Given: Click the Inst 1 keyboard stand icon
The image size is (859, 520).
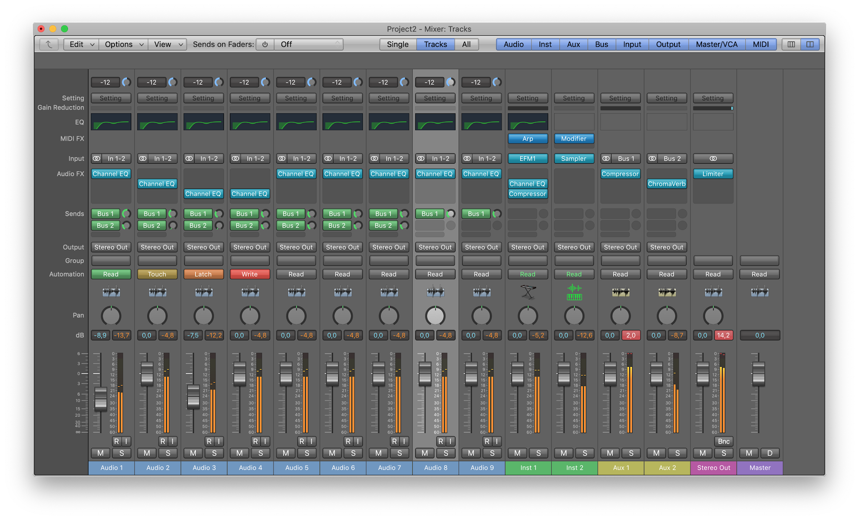Looking at the screenshot, I should click(528, 292).
